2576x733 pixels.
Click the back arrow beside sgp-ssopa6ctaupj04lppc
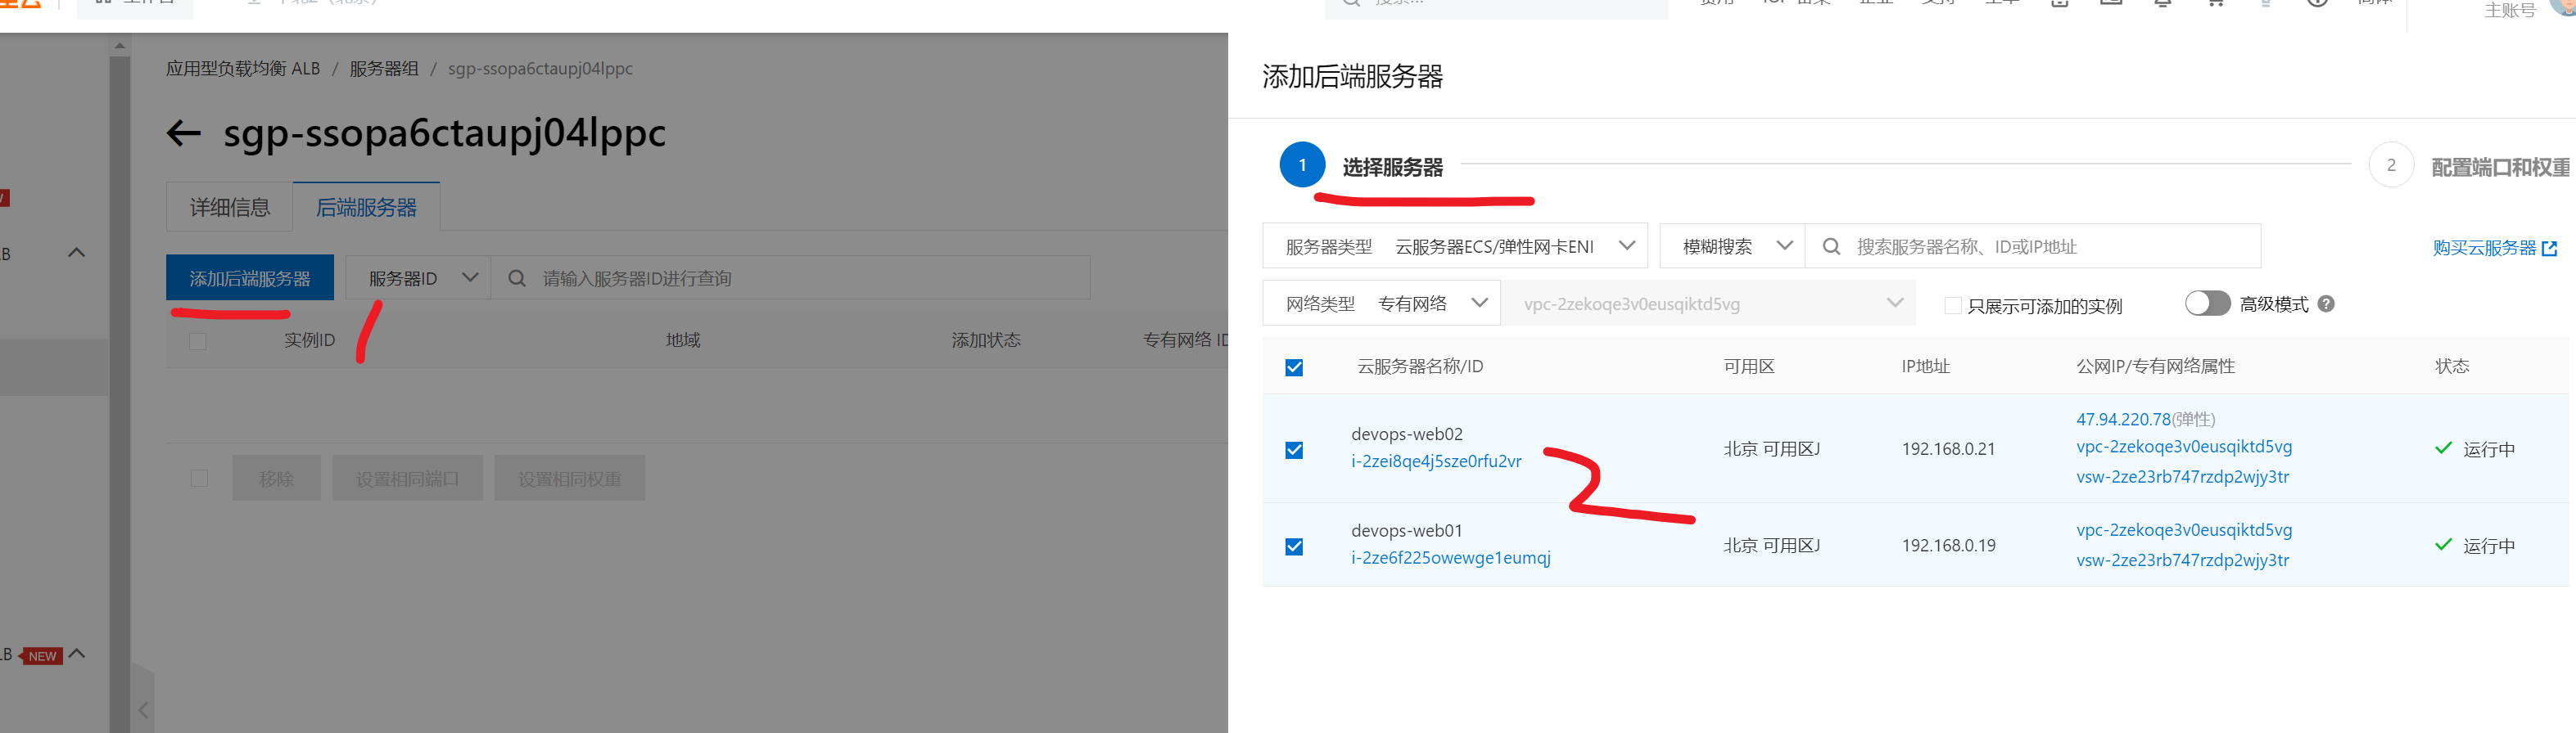pos(184,133)
